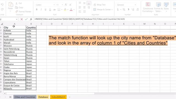Click Copy in the Clipboard group
This screenshot has height=99, width=176.
[19, 7]
